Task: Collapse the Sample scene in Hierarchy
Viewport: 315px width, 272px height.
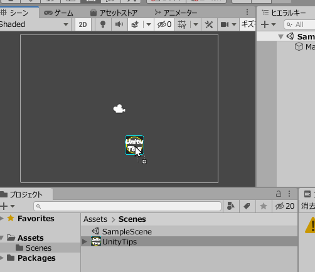Action: coord(280,37)
